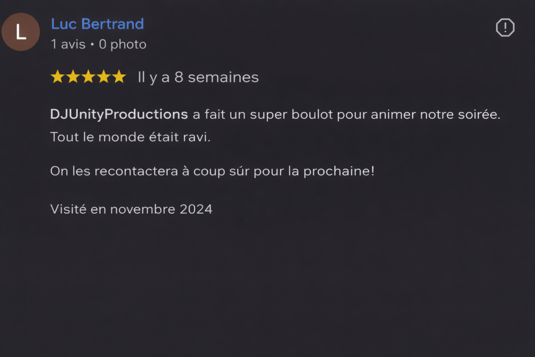The height and width of the screenshot is (357, 535).
Task: Open Luc Bertrand's profile via name link
Action: (97, 24)
